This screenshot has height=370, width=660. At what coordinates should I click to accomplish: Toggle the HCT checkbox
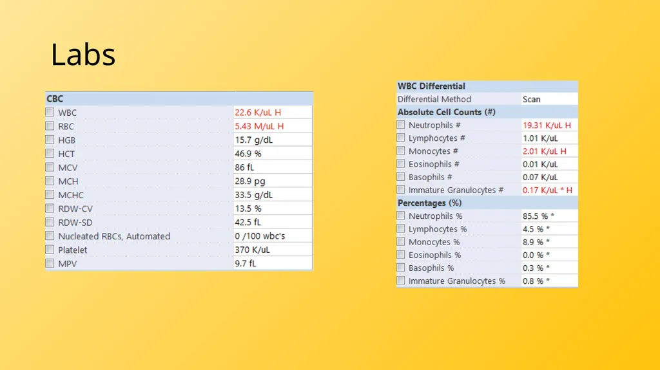[x=50, y=153]
